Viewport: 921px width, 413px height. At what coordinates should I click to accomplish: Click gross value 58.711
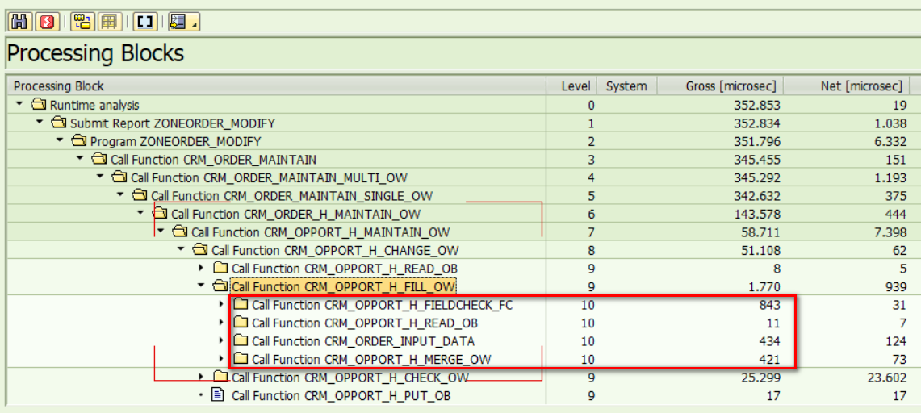click(x=760, y=232)
